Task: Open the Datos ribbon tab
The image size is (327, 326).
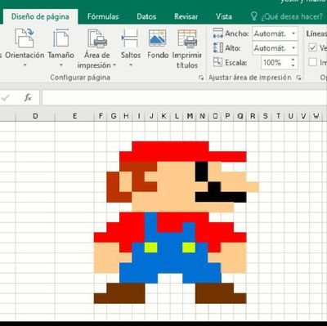Action: [x=146, y=16]
